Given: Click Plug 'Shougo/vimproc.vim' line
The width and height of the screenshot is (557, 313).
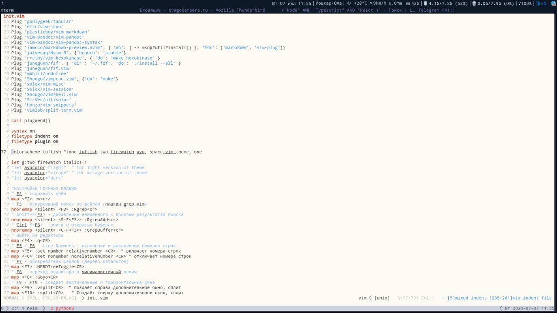Looking at the screenshot, I should [x=65, y=79].
